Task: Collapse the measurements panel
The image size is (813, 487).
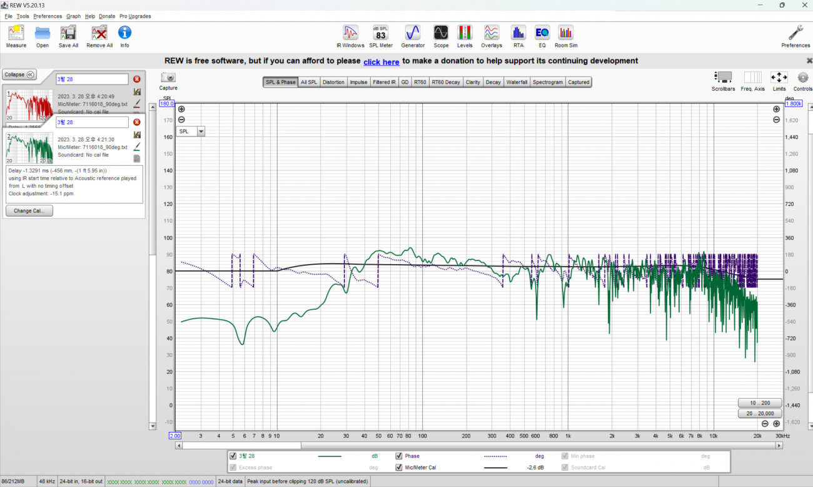Action: (x=19, y=74)
